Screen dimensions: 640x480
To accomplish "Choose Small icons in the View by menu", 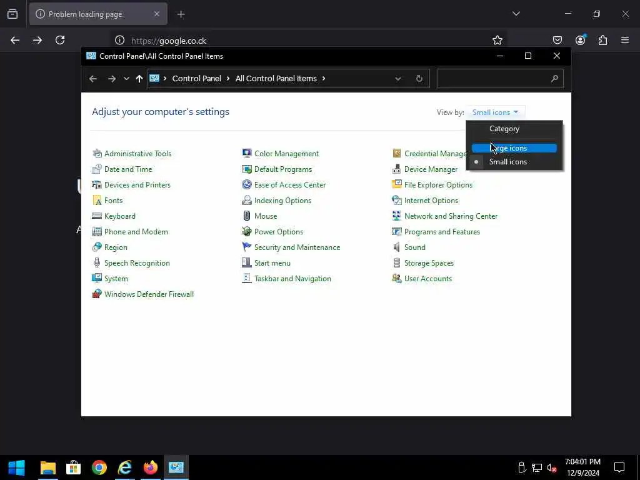I will point(514,162).
